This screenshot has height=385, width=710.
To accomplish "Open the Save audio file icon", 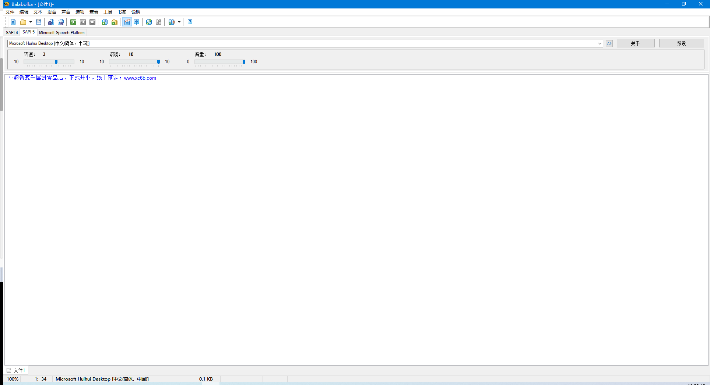I will coord(51,22).
